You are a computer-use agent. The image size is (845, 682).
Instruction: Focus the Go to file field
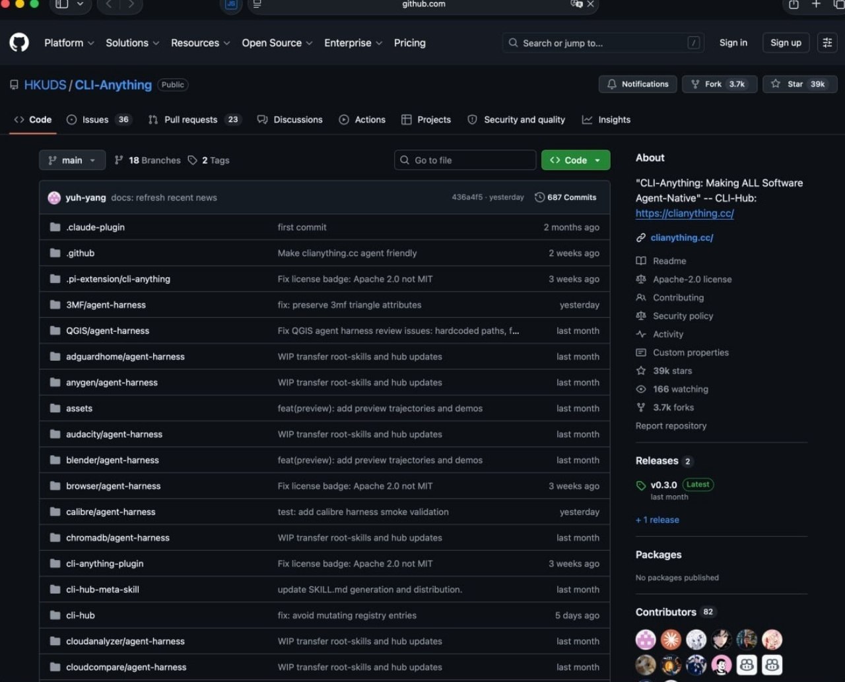pyautogui.click(x=465, y=160)
